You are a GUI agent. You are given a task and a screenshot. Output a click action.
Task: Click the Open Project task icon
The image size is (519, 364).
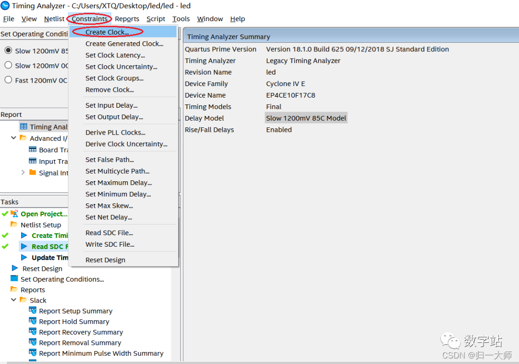(x=14, y=213)
